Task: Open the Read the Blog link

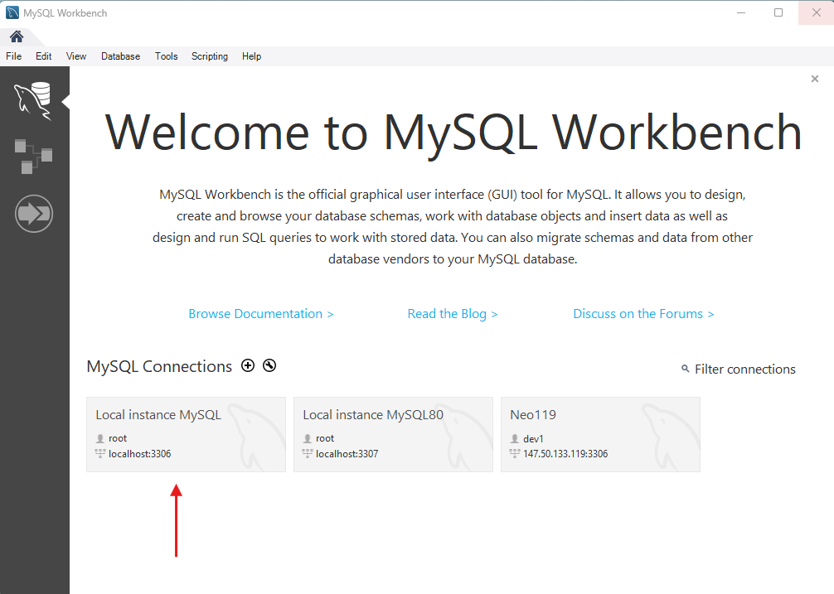Action: pyautogui.click(x=453, y=314)
